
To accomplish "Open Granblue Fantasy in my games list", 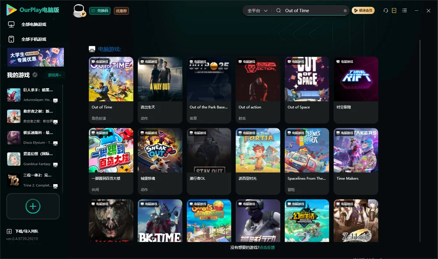I will click(32, 159).
